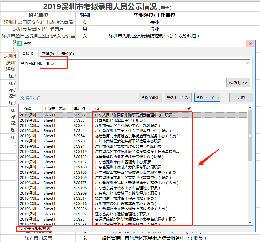
Task: Click the 查找全部(I) button
Action: [x=150, y=97]
